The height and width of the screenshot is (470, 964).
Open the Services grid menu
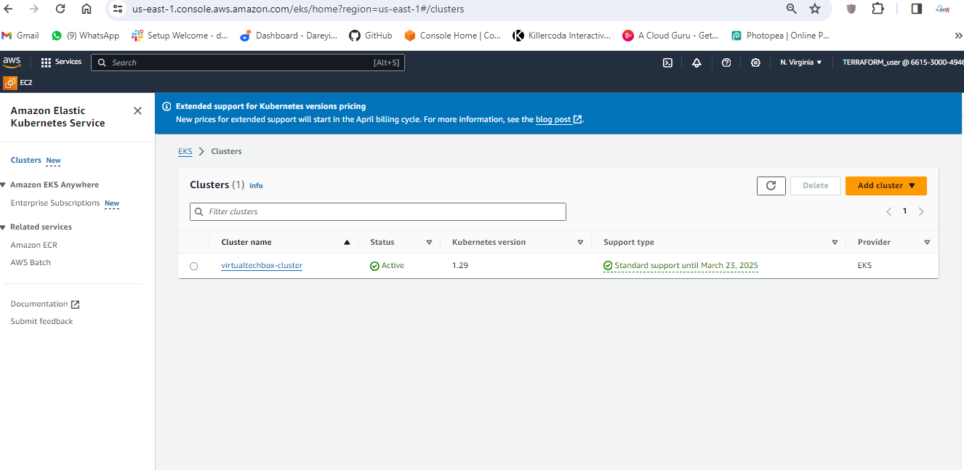pos(61,62)
